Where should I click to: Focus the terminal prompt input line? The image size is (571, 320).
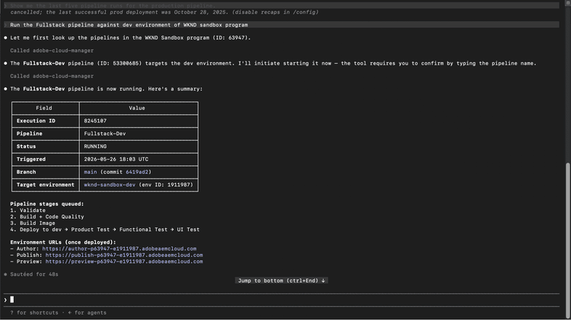click(282, 299)
